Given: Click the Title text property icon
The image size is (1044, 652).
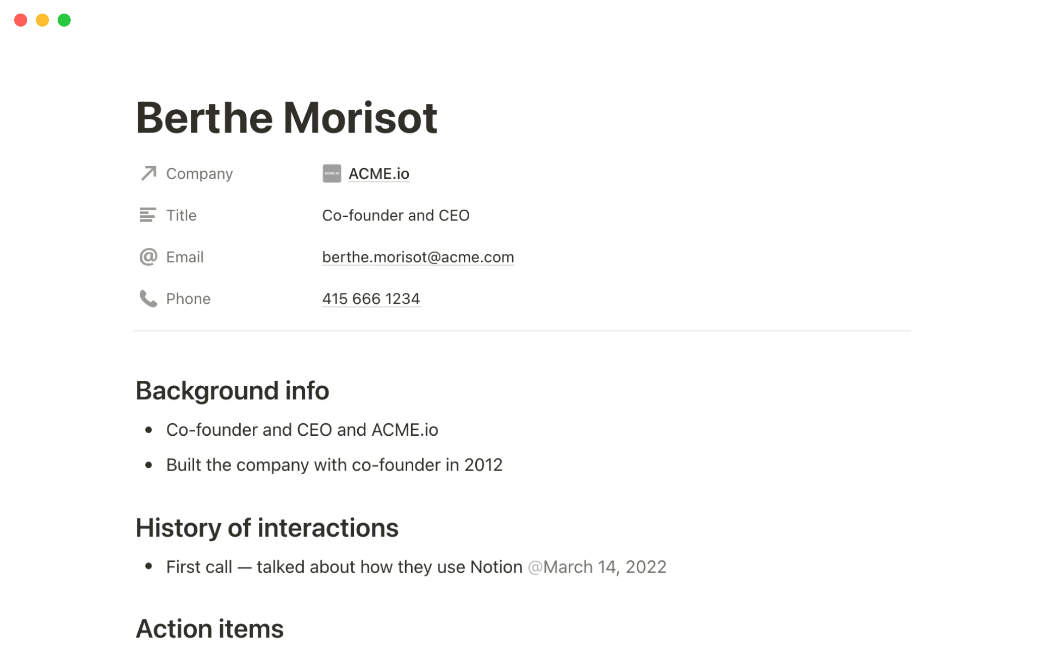Looking at the screenshot, I should pos(147,215).
